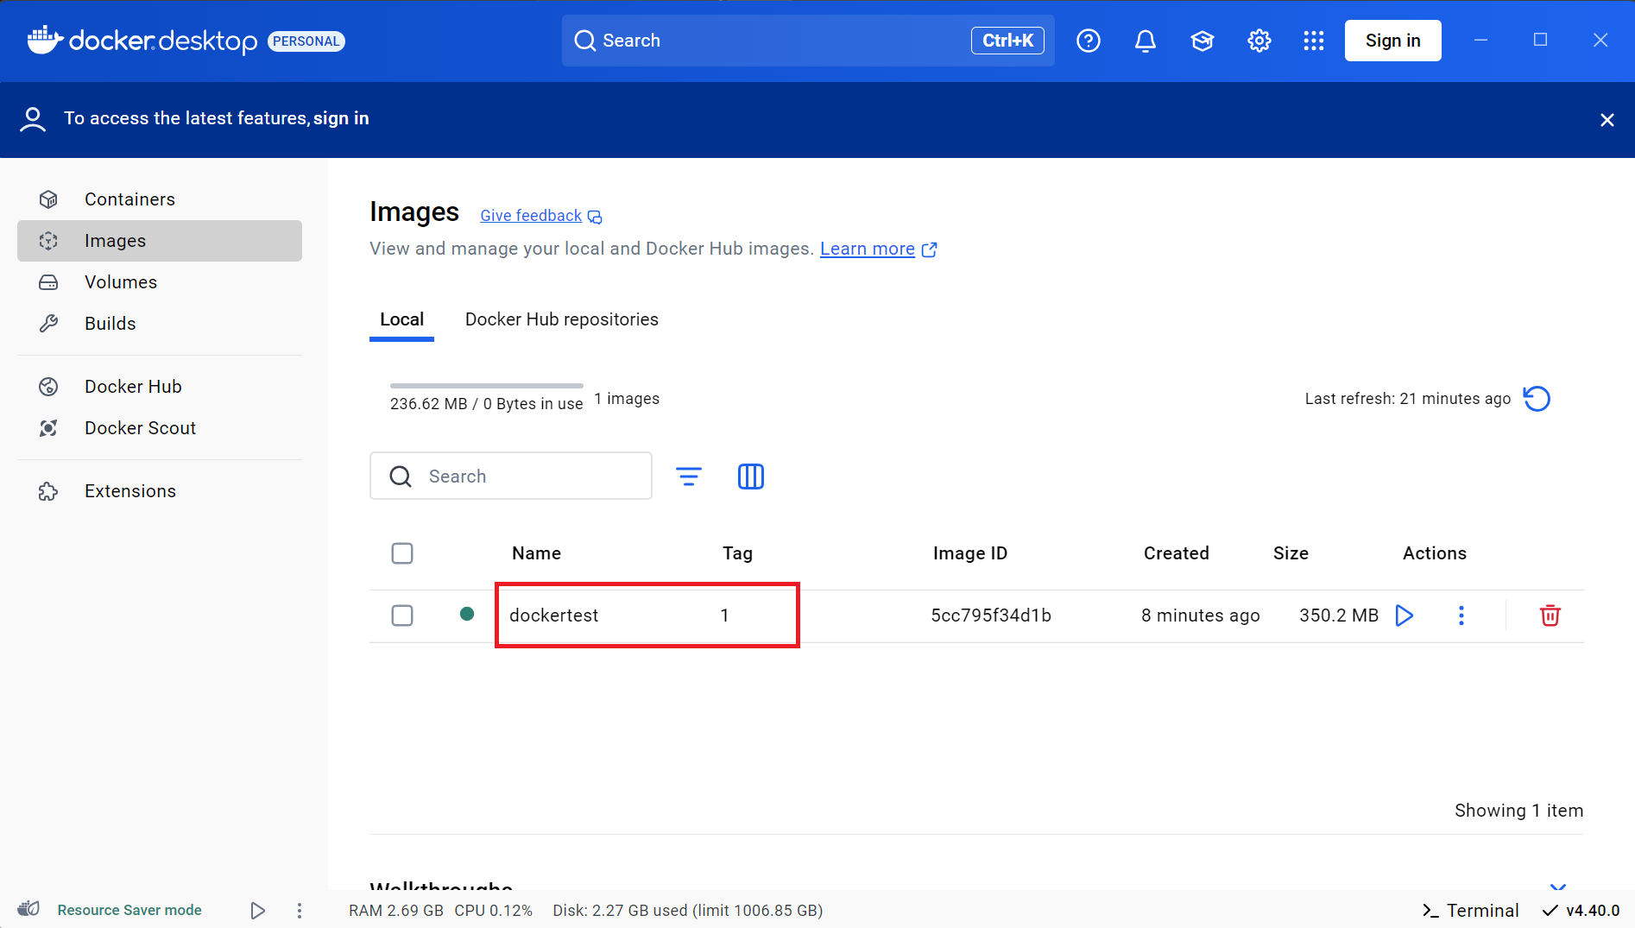This screenshot has width=1635, height=928.
Task: Resume engine with status bar play icon
Action: 257,910
